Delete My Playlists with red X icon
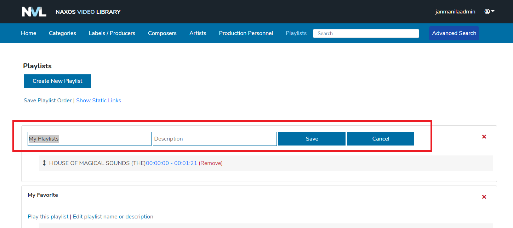This screenshot has height=228, width=513. [x=484, y=137]
